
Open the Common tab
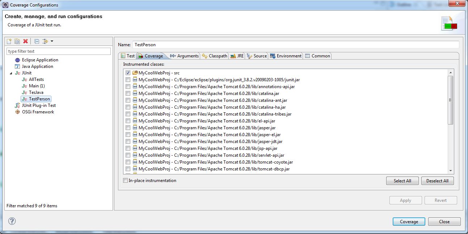[x=317, y=56]
